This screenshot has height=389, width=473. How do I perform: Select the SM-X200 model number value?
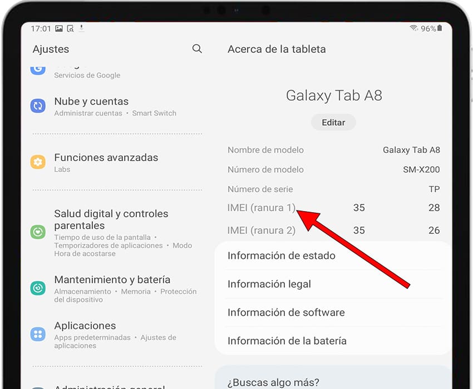pyautogui.click(x=421, y=169)
